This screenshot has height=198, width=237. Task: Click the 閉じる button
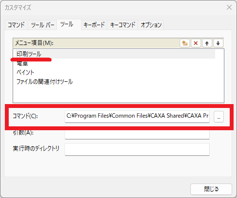click(211, 189)
